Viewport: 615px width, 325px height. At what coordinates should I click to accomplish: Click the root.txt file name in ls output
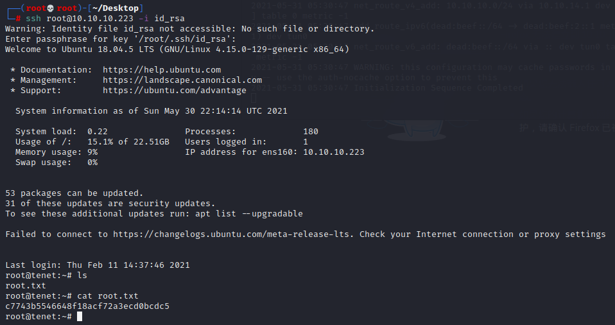click(26, 286)
